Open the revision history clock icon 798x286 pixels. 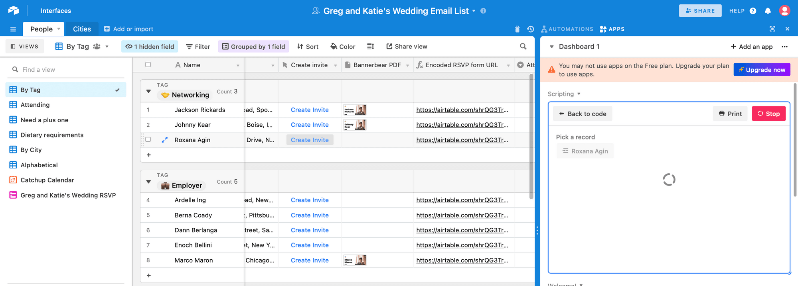pos(530,29)
